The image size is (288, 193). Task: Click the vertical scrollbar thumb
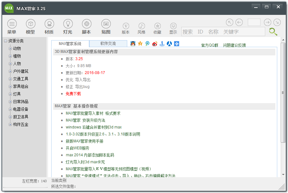click(283, 93)
